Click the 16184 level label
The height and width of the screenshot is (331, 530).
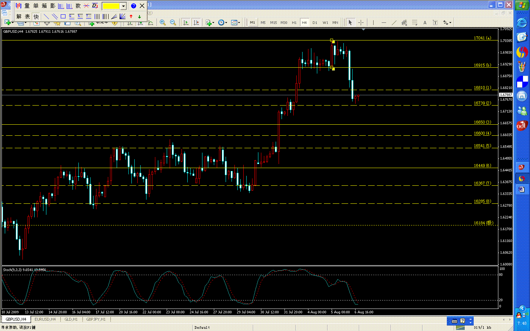tap(483, 223)
